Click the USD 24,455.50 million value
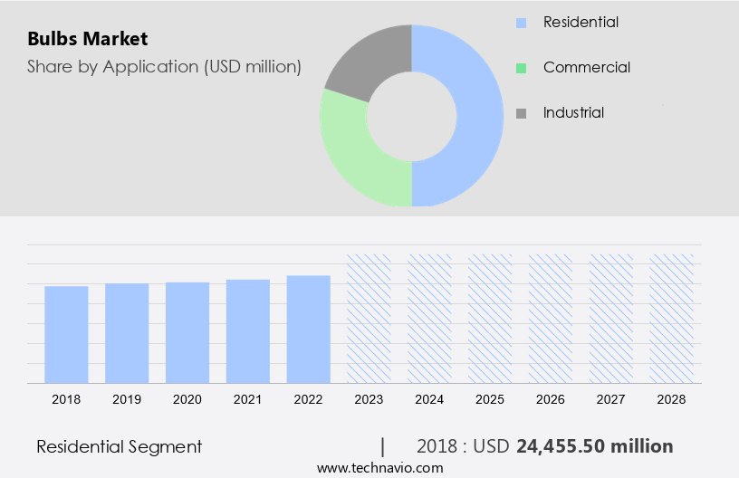This screenshot has height=478, width=739. [x=594, y=446]
